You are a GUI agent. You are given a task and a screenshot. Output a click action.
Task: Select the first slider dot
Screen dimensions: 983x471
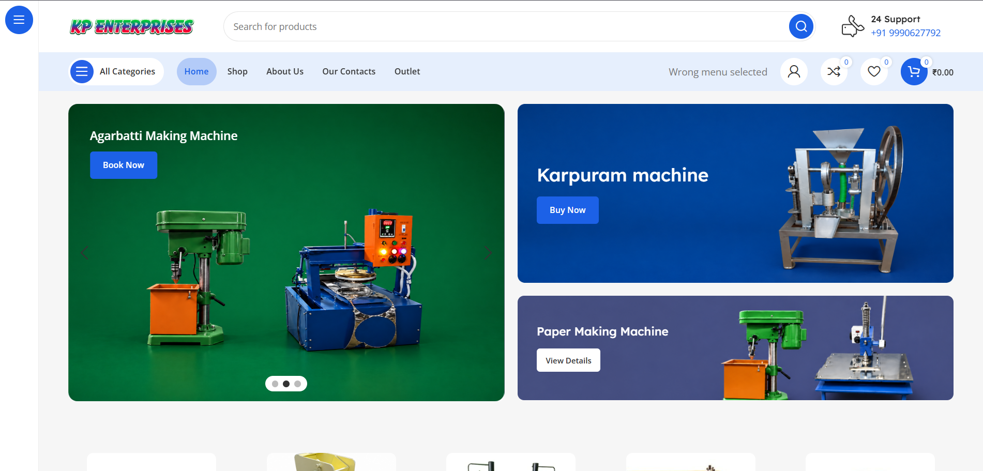click(x=275, y=384)
